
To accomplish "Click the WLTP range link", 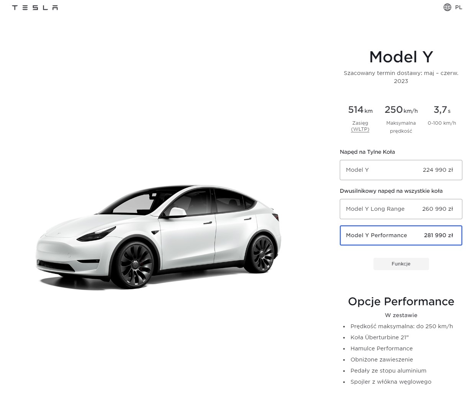I will pyautogui.click(x=360, y=129).
